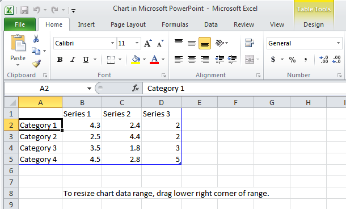Viewport: 346px width, 209px height.
Task: Apply yellow Fill Color to cell
Action: [x=136, y=60]
